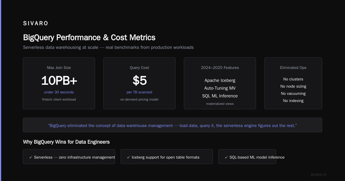
Task: Select the SQL ML Inference feature
Action: (220, 96)
